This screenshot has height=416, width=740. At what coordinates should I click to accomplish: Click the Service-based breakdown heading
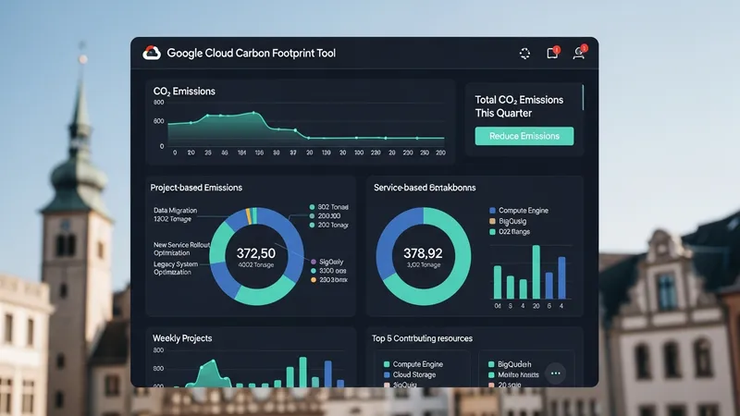[x=425, y=188]
